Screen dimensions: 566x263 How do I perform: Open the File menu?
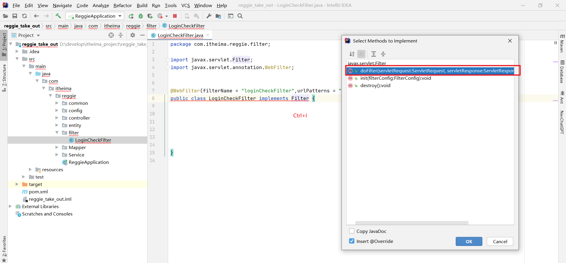tap(16, 5)
